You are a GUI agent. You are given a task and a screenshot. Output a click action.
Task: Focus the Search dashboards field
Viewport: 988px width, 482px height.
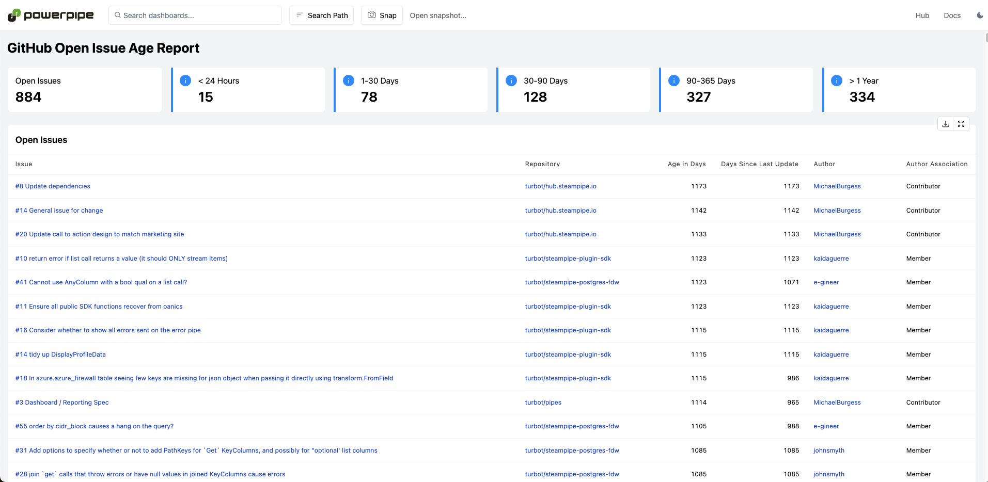click(x=195, y=15)
